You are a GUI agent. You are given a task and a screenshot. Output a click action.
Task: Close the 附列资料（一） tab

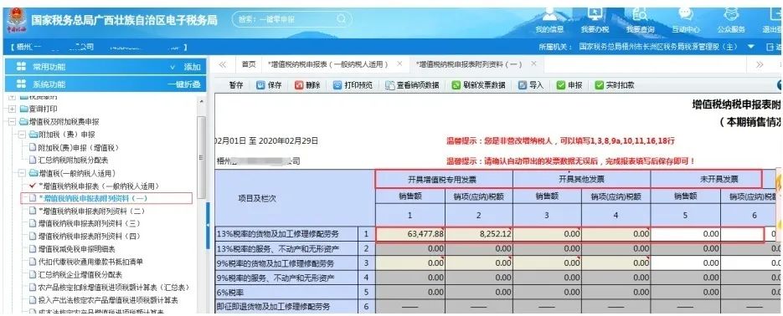[x=533, y=64]
